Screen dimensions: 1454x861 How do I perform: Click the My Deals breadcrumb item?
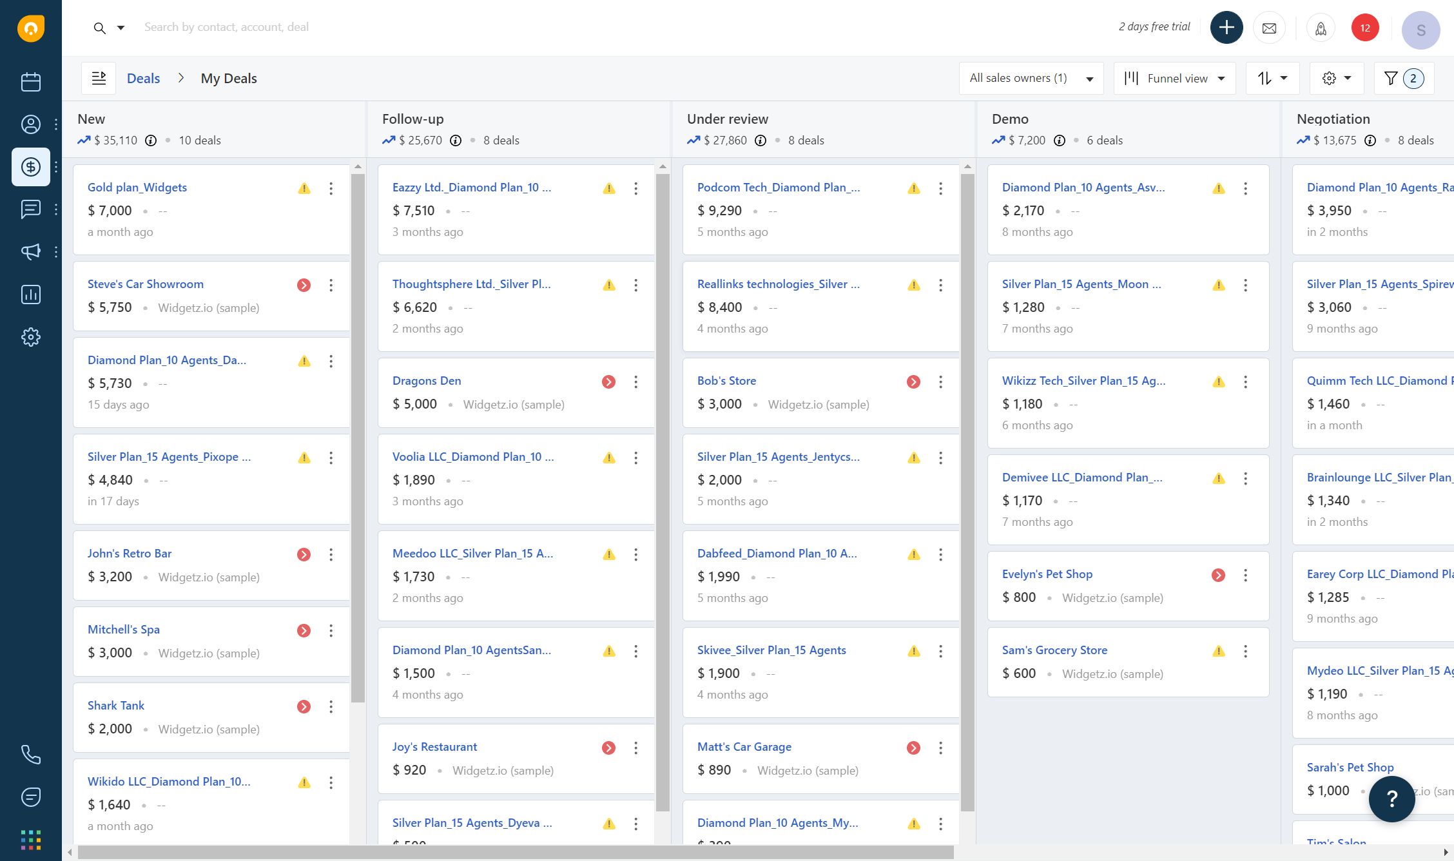tap(228, 78)
